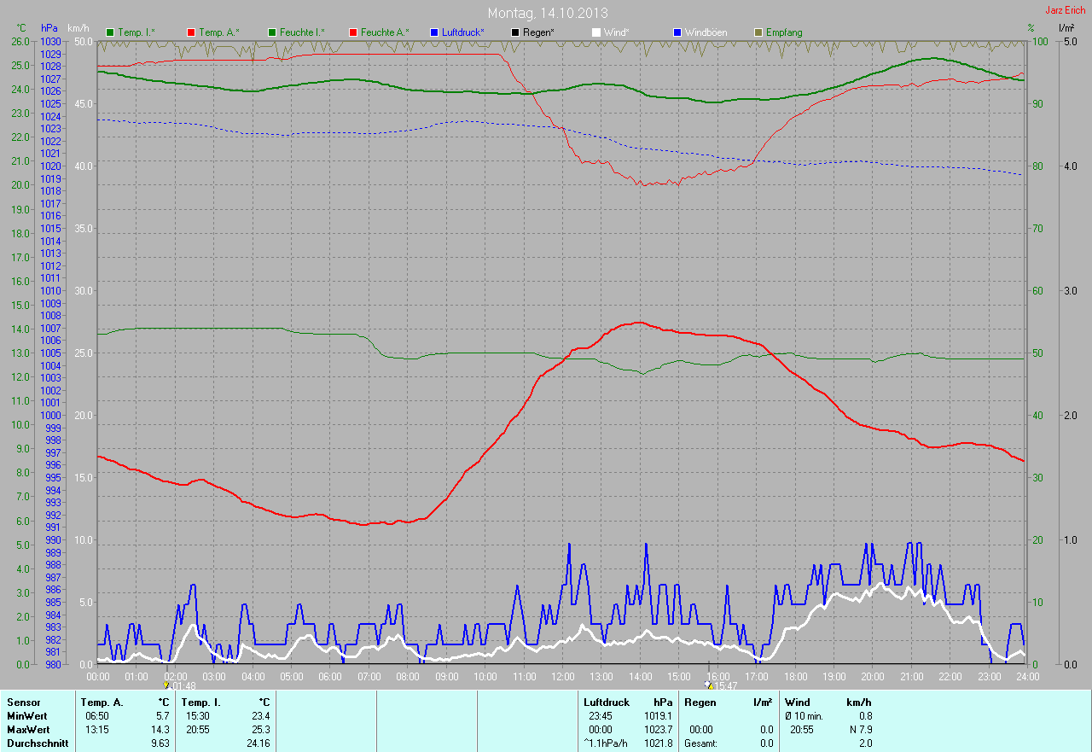
Task: Click the Jarz Erich author label
Action: coord(1066,10)
